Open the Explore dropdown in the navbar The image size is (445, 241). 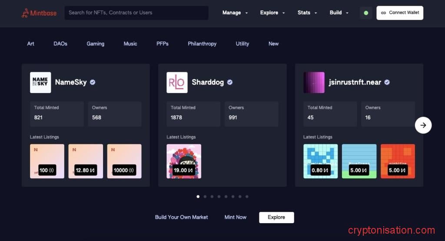(272, 13)
